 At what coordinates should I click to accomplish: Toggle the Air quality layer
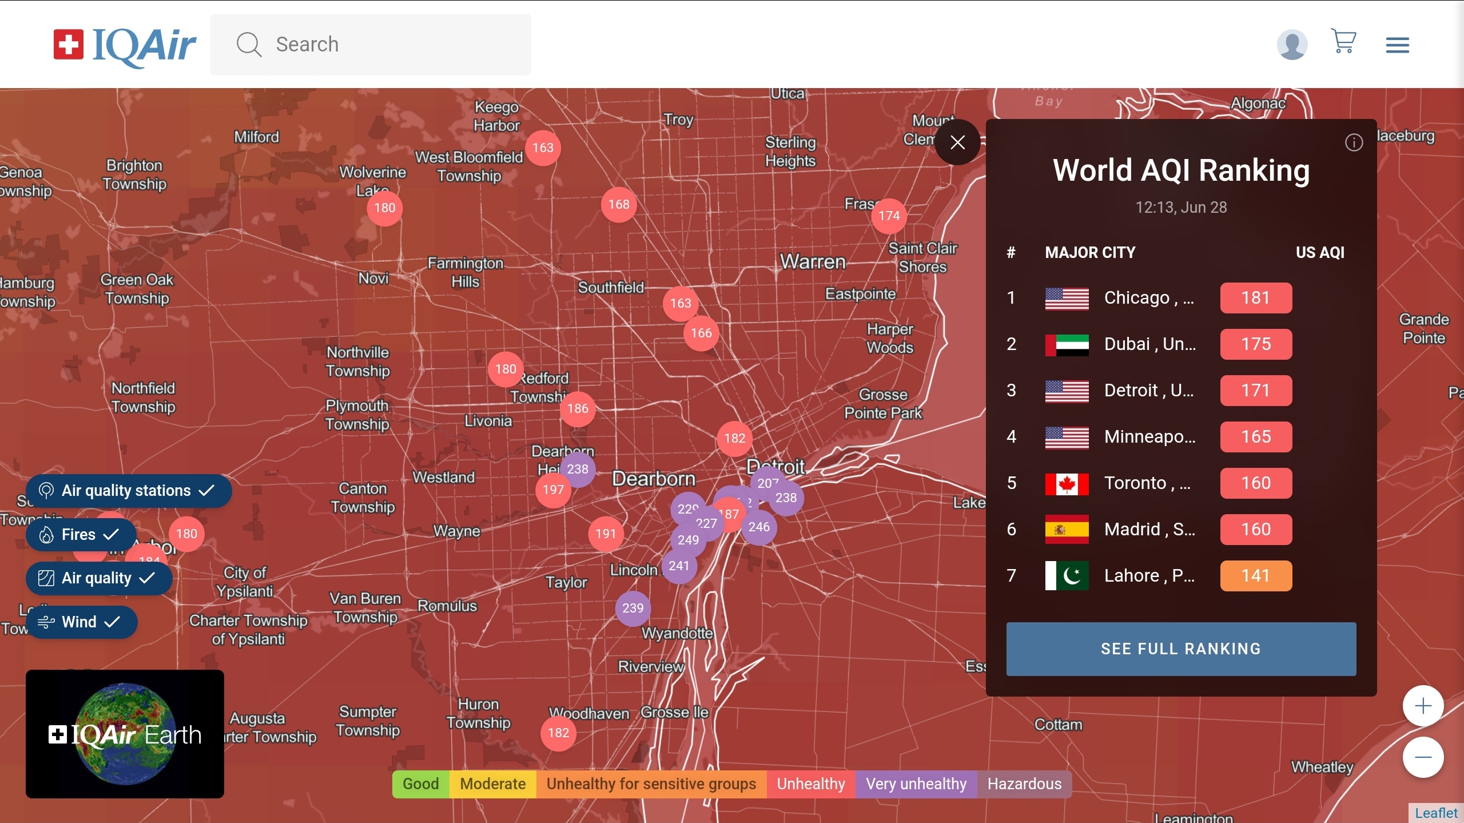tap(98, 578)
